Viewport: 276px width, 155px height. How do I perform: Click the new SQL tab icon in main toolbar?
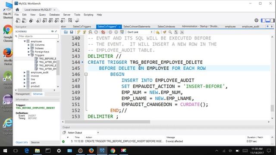pos(18,21)
